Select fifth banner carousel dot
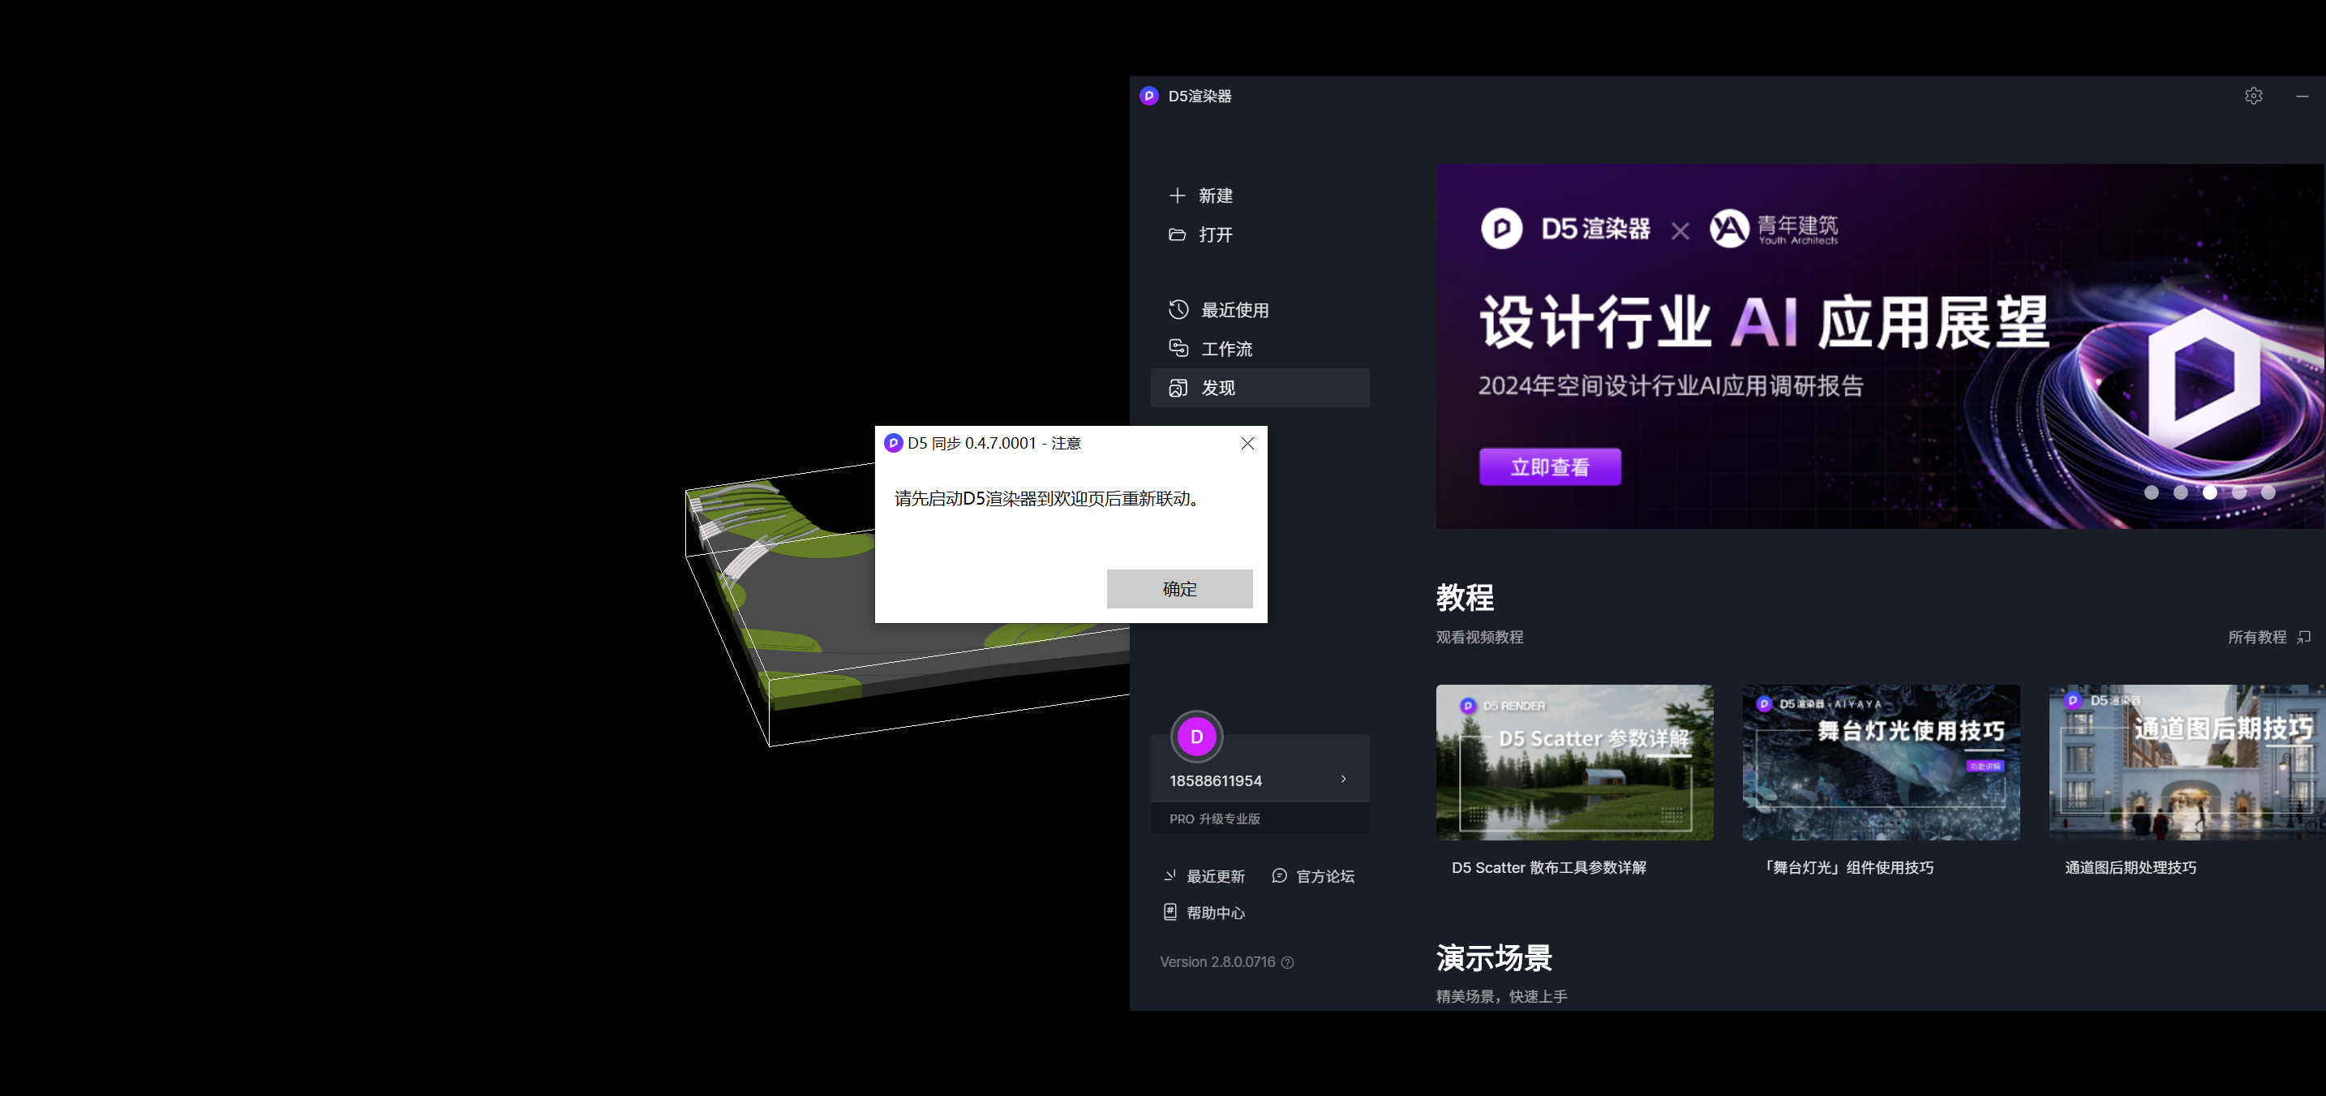Viewport: 2326px width, 1096px height. 2268,492
